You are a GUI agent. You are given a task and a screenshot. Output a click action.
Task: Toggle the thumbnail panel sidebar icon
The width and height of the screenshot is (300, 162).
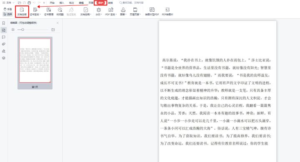click(4, 30)
